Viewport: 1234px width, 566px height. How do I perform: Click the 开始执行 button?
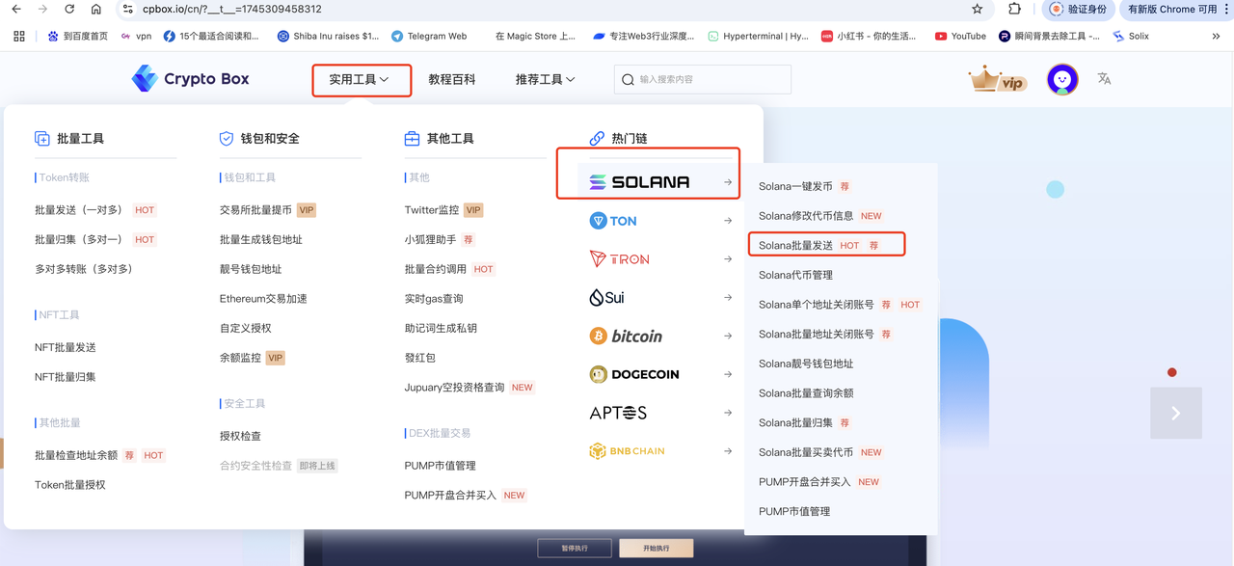[657, 548]
